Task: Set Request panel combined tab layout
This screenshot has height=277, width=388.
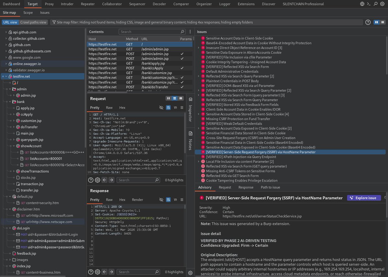Action: (x=181, y=98)
